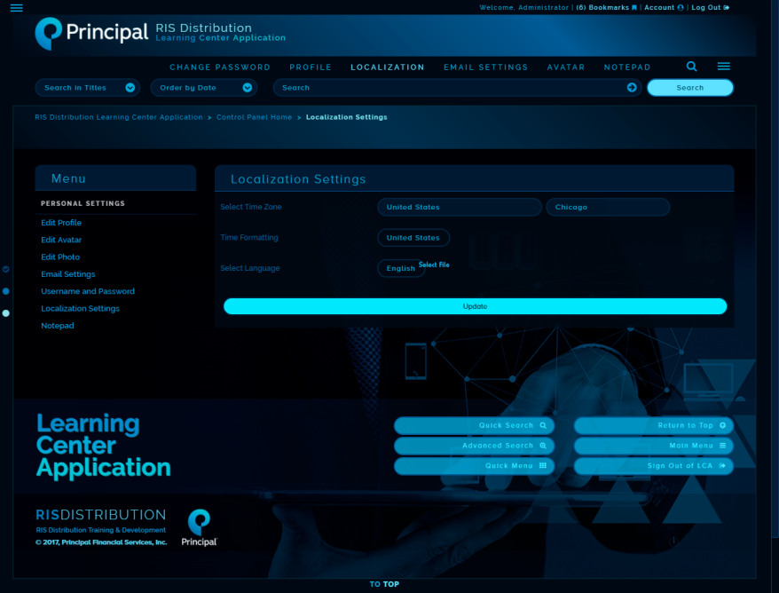Click the arrow icon inside search field

point(632,88)
